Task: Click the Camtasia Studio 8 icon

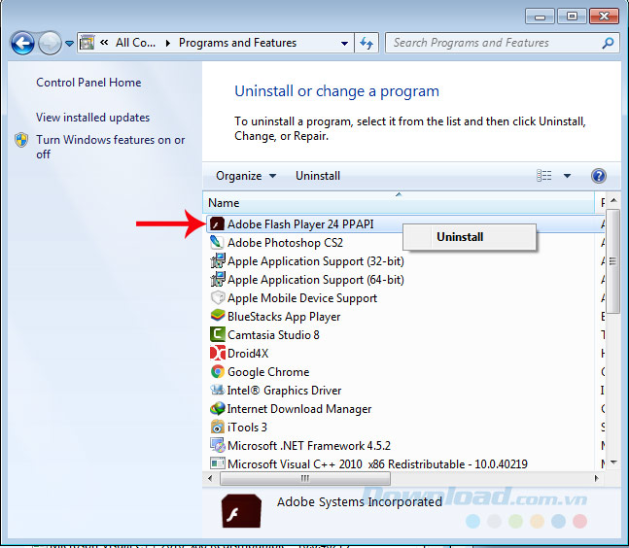Action: coord(217,334)
